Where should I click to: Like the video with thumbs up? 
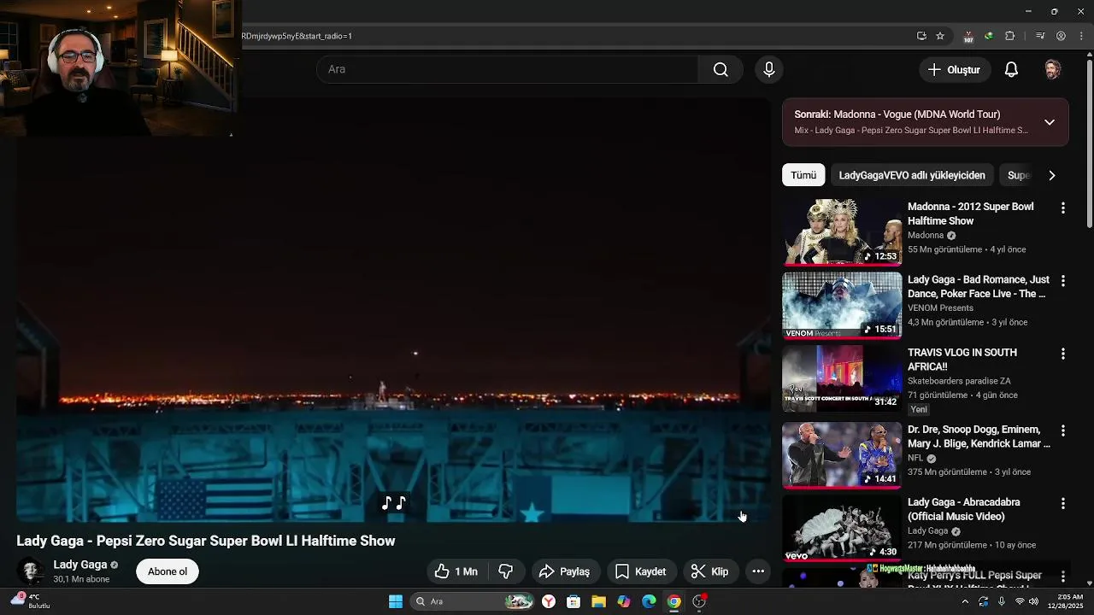pyautogui.click(x=456, y=571)
